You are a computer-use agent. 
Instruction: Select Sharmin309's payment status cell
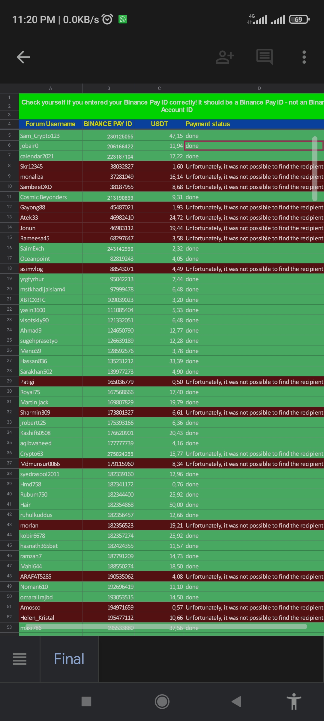(254, 412)
